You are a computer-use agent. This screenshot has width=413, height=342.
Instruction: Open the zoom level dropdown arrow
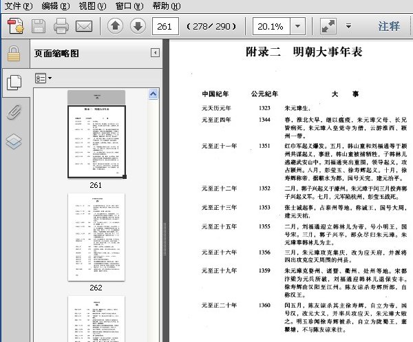point(298,26)
